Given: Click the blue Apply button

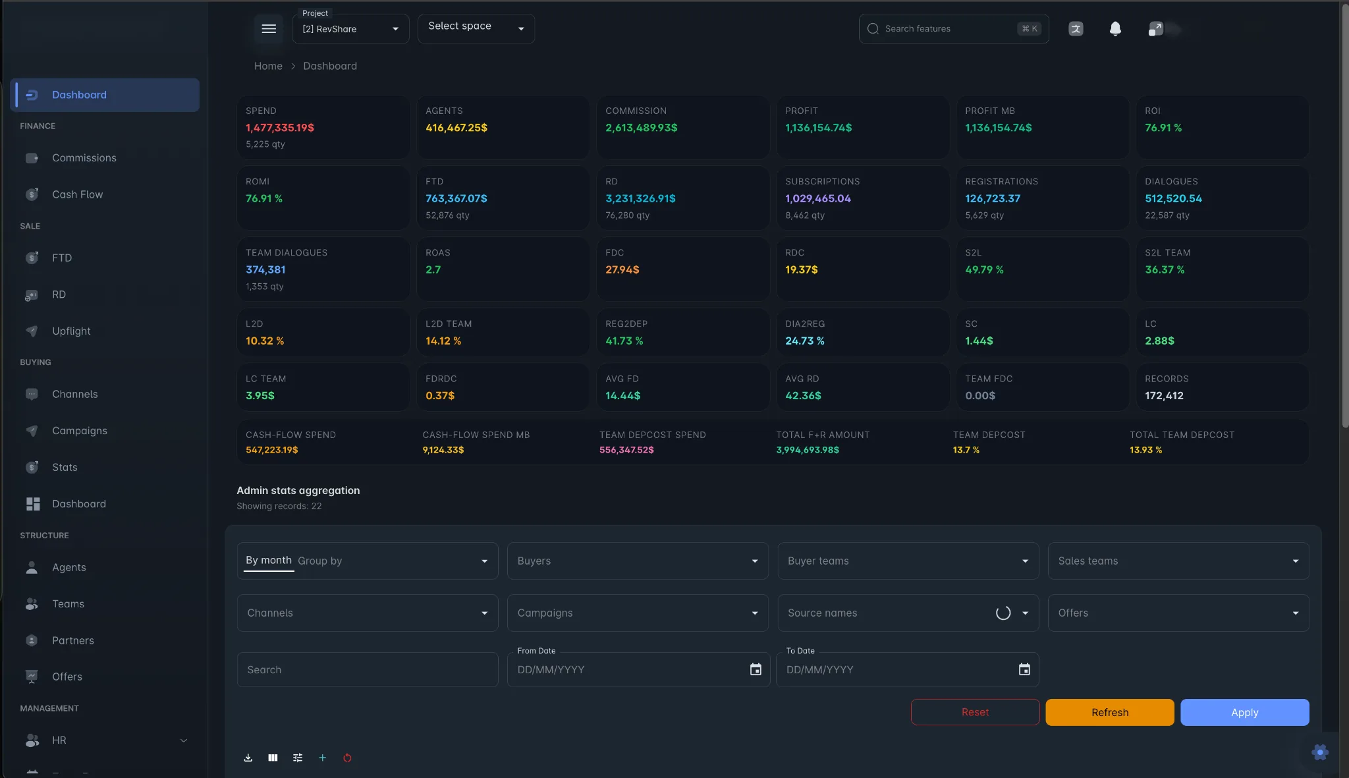Looking at the screenshot, I should click(1245, 712).
